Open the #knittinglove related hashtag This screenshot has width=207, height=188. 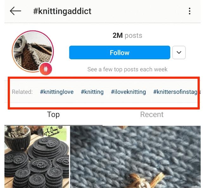click(57, 92)
